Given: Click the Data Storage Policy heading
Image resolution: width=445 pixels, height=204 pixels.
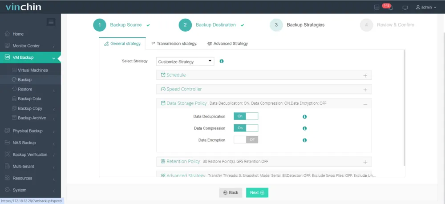Looking at the screenshot, I should (186, 103).
